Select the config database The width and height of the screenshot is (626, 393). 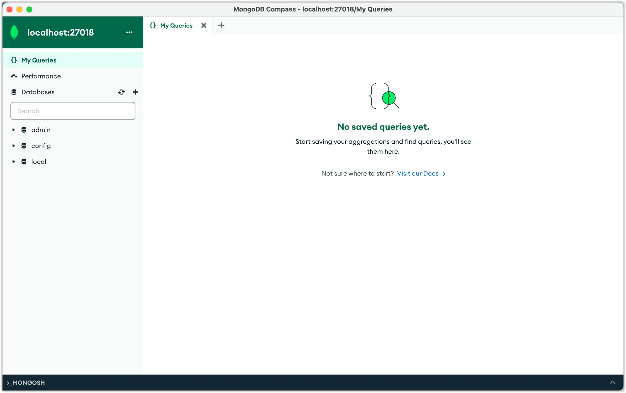pos(73,146)
